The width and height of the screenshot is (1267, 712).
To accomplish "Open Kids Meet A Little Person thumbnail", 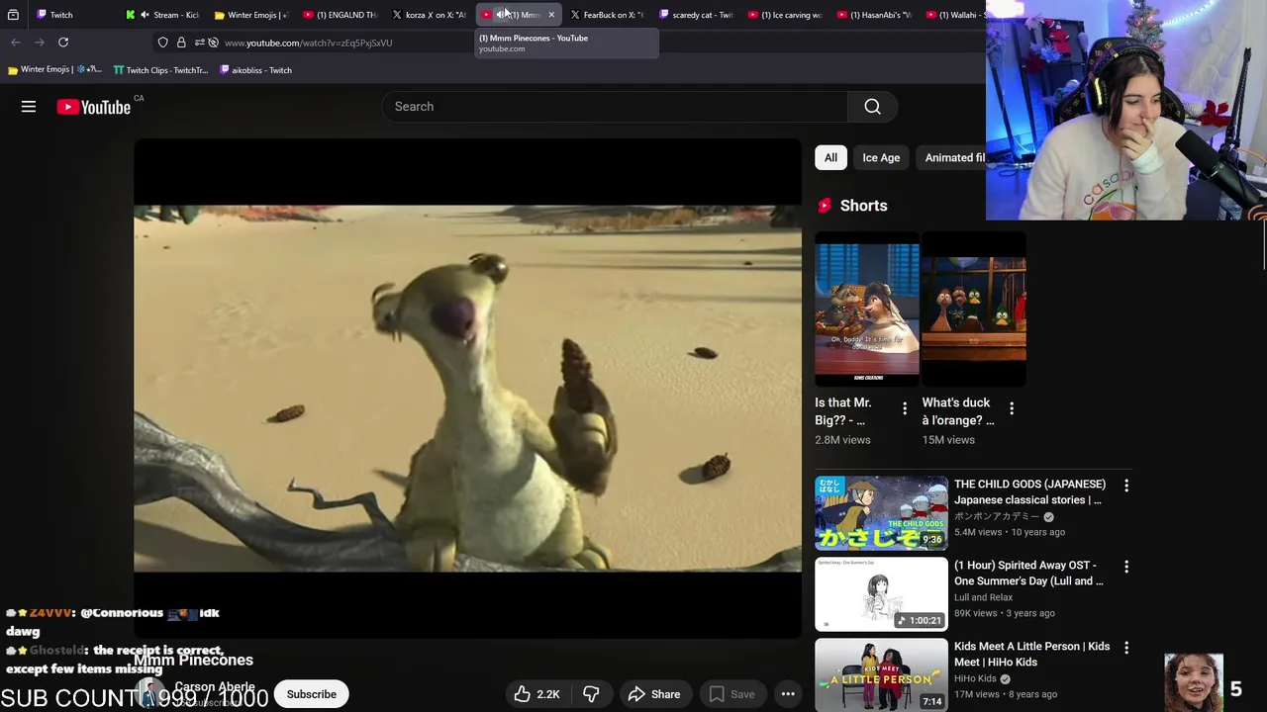I will (881, 675).
